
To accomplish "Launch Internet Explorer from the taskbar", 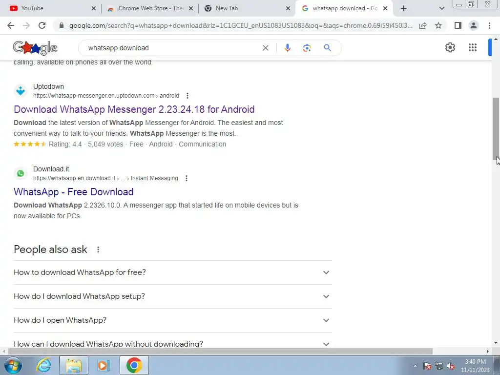I will click(x=43, y=365).
